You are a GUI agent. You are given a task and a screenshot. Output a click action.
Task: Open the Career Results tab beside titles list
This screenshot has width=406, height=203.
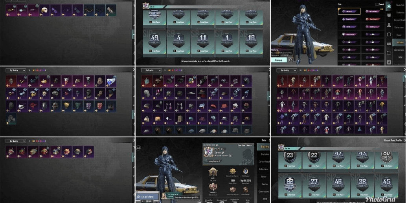(x=399, y=20)
